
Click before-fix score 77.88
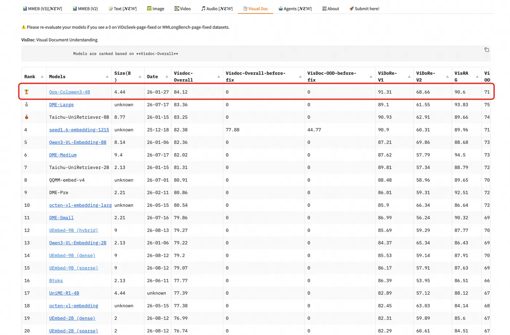point(232,130)
